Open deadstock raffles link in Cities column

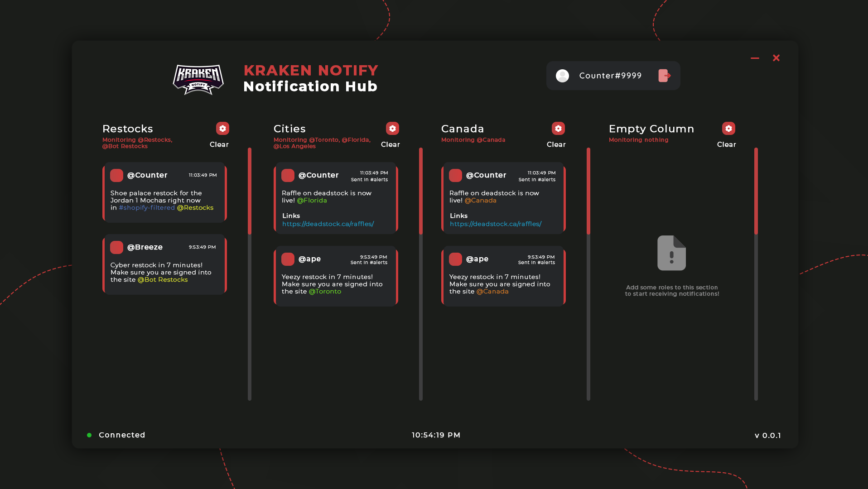328,224
